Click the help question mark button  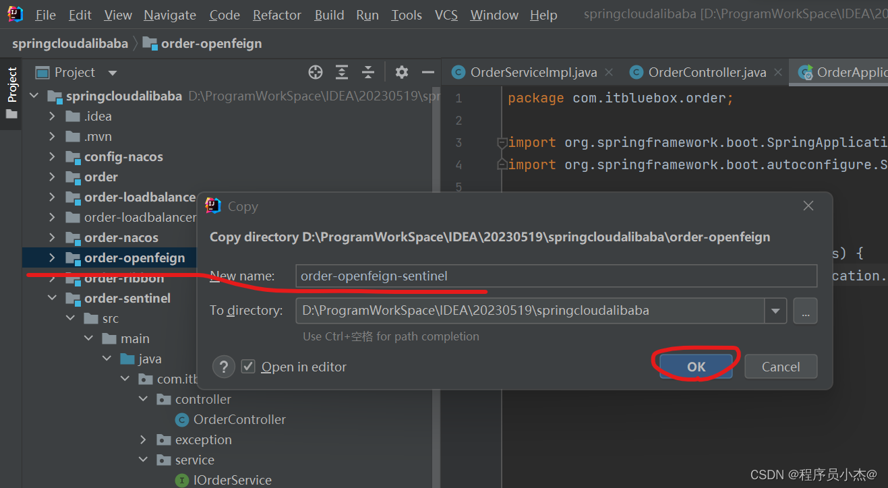[x=224, y=367]
